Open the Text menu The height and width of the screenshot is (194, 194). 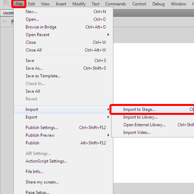pyautogui.click(x=95, y=4)
